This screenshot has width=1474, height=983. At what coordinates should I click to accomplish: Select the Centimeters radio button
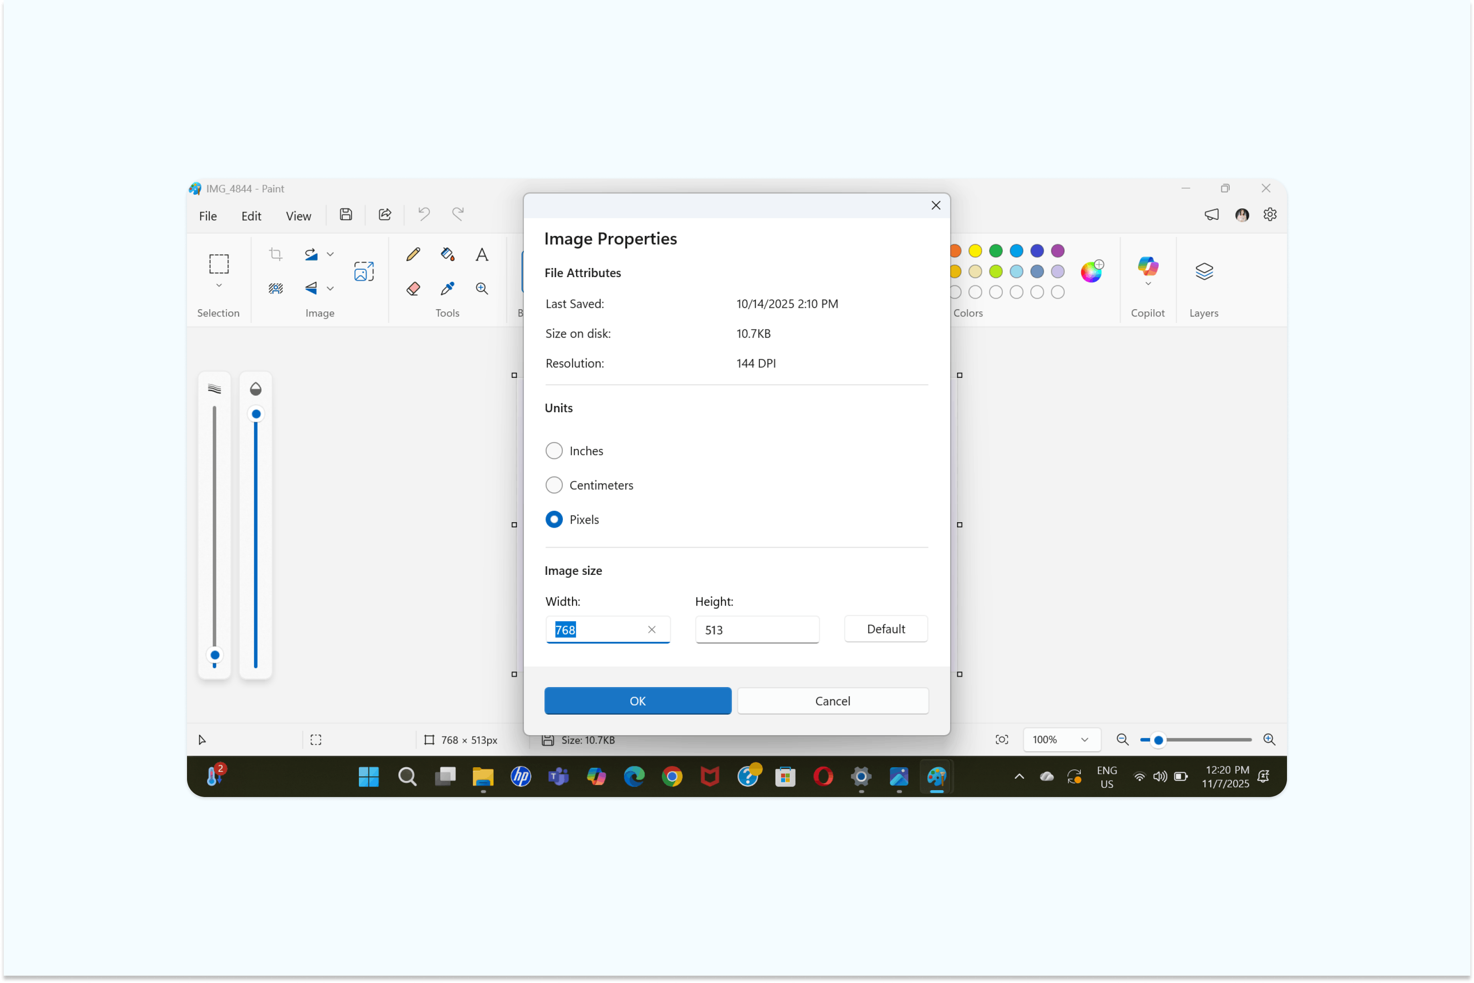click(x=554, y=485)
